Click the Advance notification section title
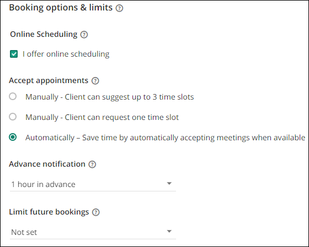Screen dimensions: 309x247 [x=47, y=164]
